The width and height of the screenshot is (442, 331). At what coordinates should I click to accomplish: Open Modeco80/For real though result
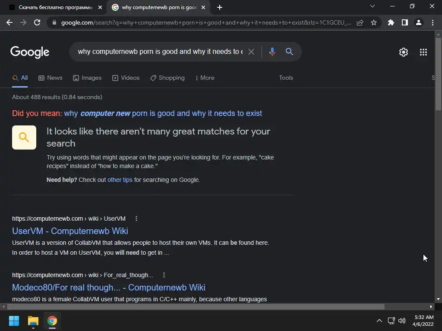(x=108, y=287)
